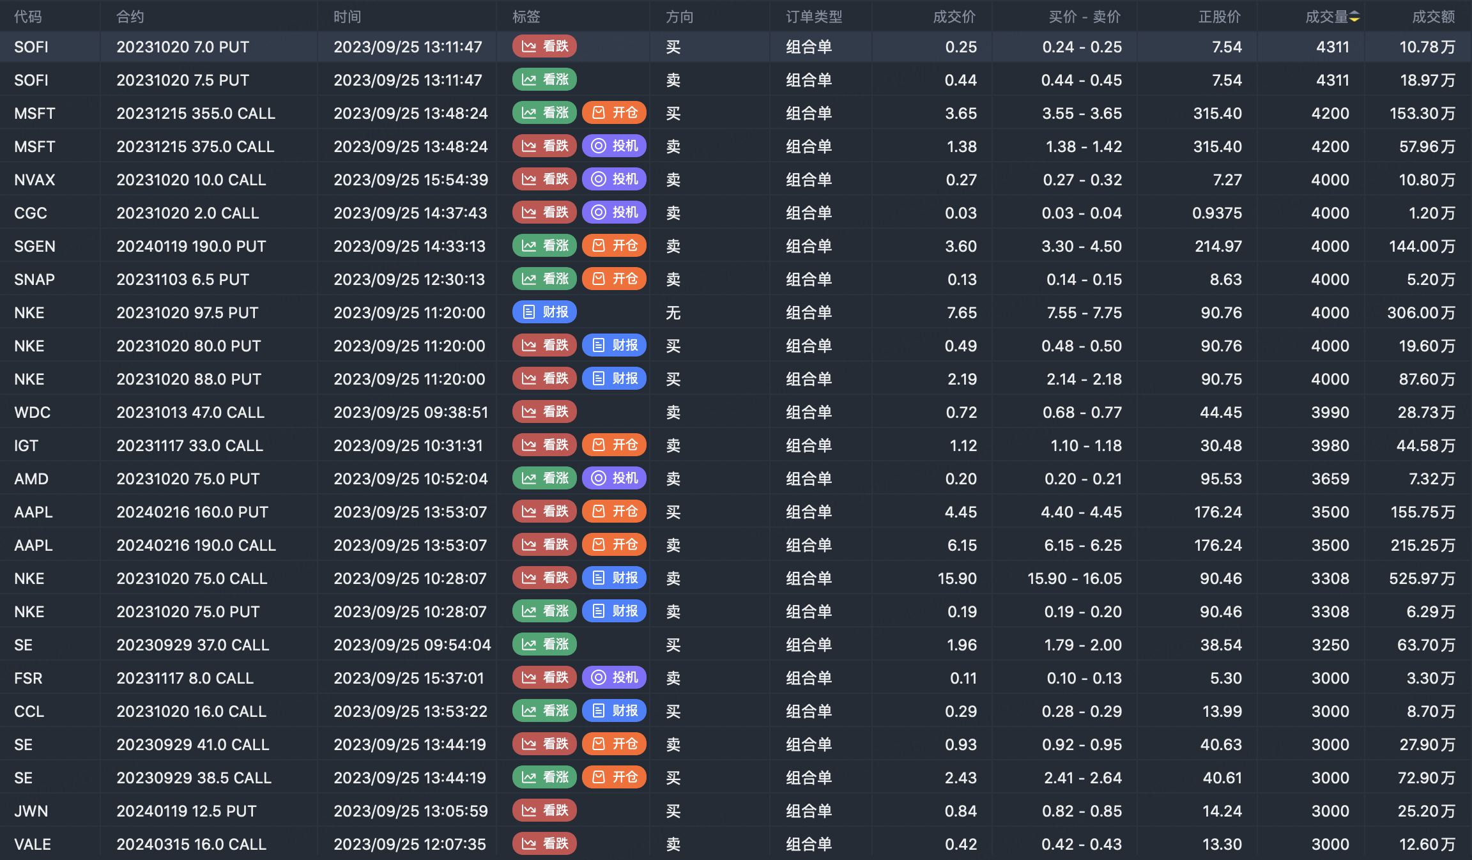Screen dimensions: 1472x860
Task: Click 看涨 tag on SE 38.5 CALL row
Action: pos(545,778)
